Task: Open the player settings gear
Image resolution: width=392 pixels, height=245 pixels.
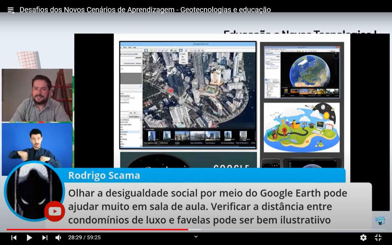Action: pos(363,238)
